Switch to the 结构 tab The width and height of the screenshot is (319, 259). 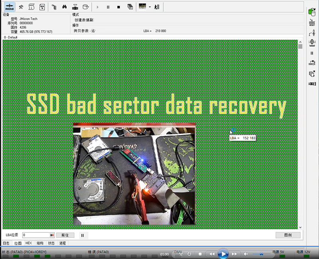point(40,243)
